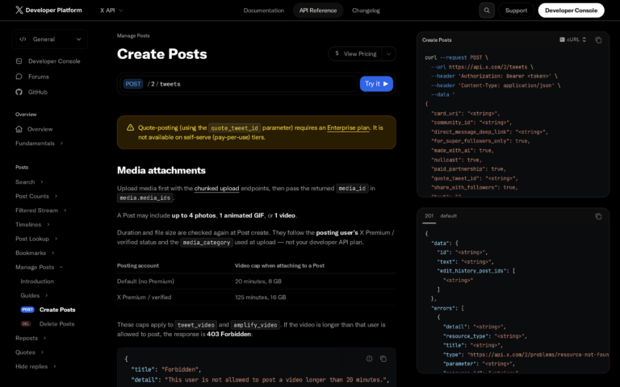
Task: Click the X logo in header
Action: 19,10
